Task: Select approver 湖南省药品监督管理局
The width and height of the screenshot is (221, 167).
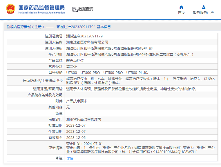Action: click(x=84, y=119)
